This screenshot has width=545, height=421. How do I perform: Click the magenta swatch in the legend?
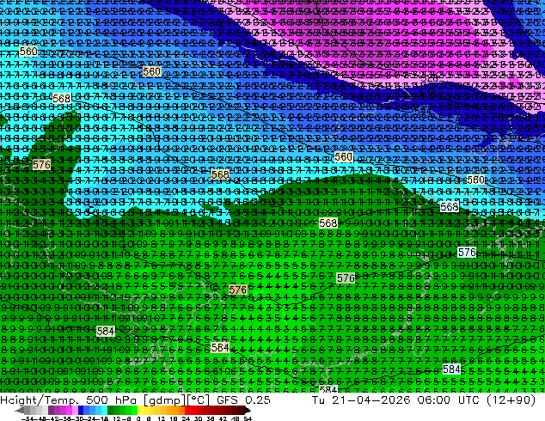(69, 411)
